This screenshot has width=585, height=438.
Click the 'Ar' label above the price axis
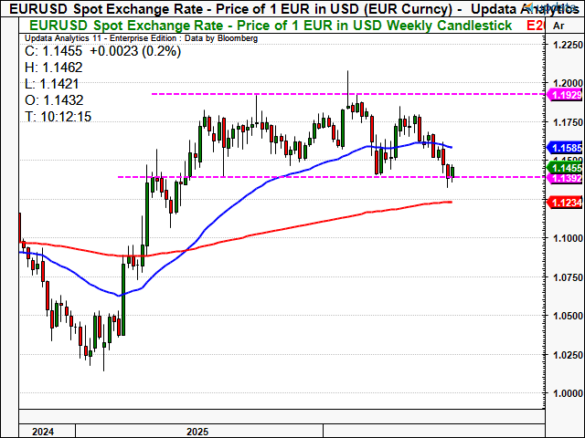[x=558, y=26]
